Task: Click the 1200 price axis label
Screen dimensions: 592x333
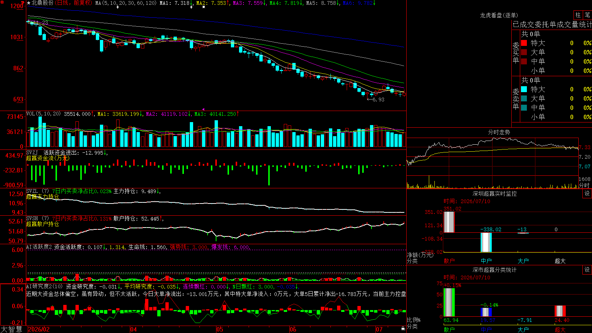Action: coord(17,6)
